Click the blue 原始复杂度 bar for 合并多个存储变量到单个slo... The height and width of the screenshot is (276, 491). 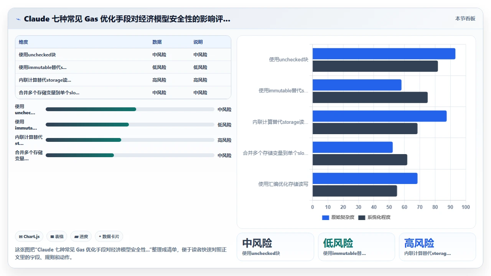353,147
